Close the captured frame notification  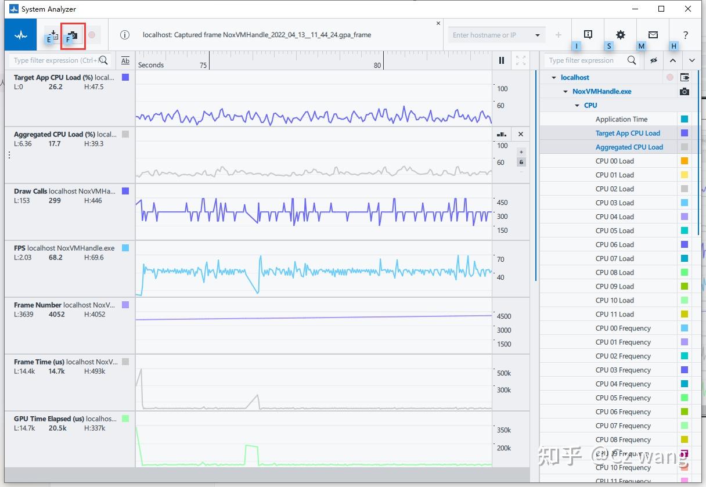pos(438,23)
